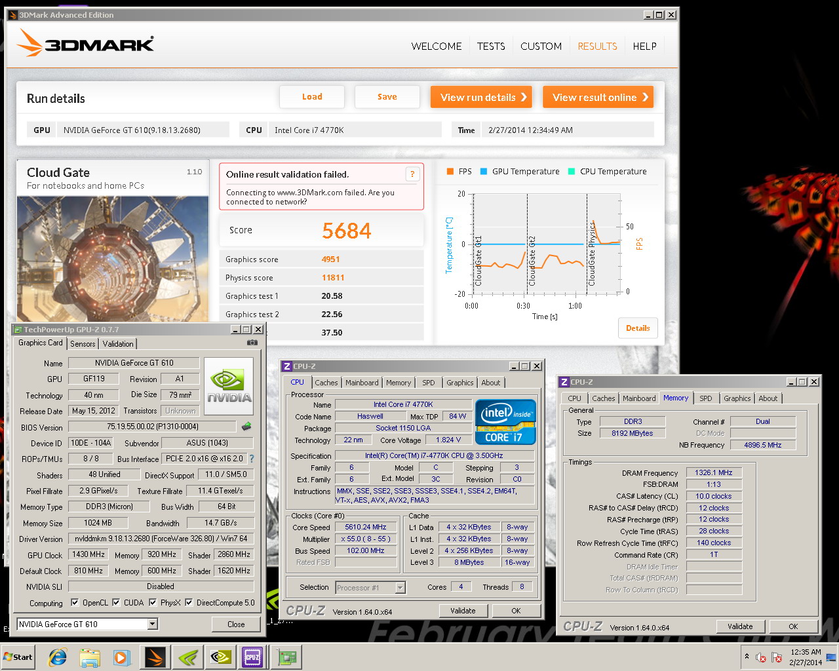839x671 pixels.
Task: Toggle the FPS legend marker in the chart
Action: [450, 172]
